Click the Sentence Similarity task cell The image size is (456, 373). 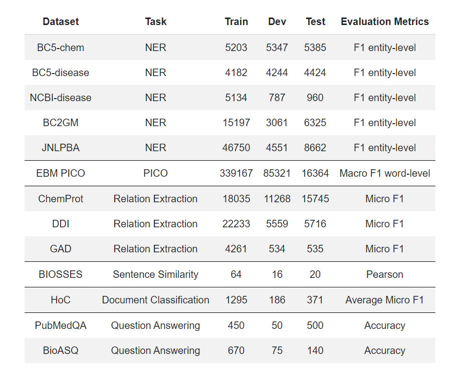pos(155,274)
